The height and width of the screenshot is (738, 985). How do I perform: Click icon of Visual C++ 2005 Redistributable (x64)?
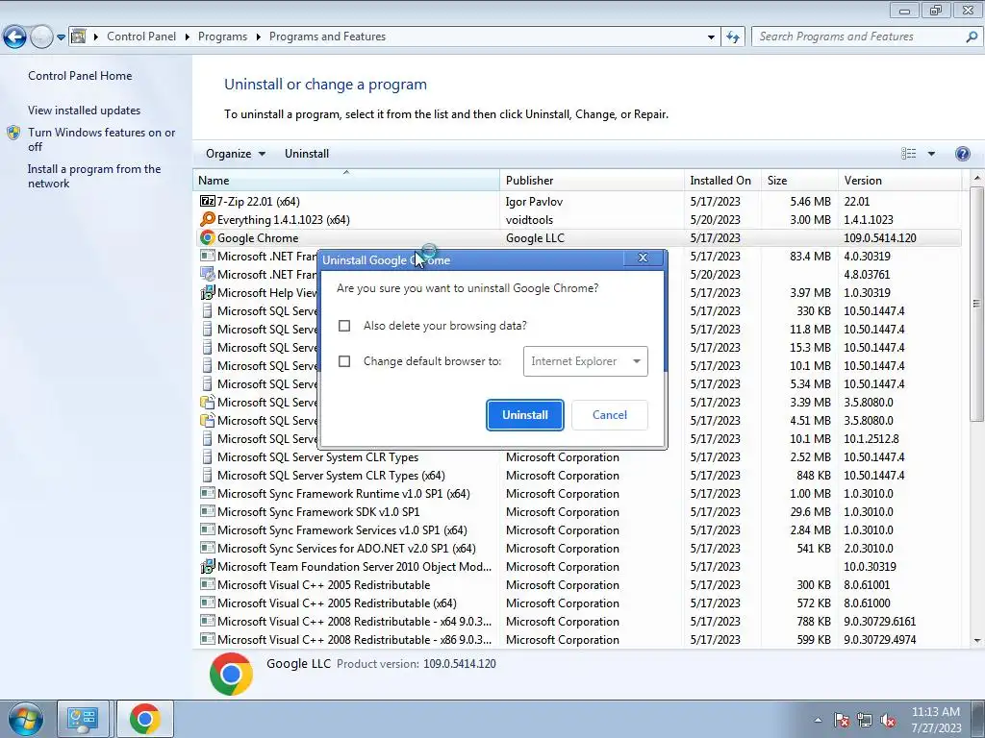[x=208, y=603]
